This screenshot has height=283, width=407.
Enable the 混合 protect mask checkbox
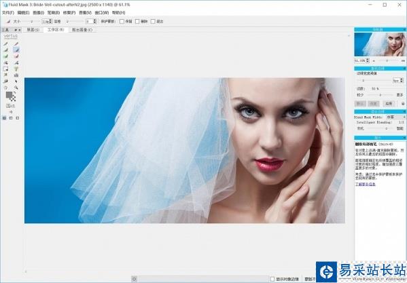(153, 21)
